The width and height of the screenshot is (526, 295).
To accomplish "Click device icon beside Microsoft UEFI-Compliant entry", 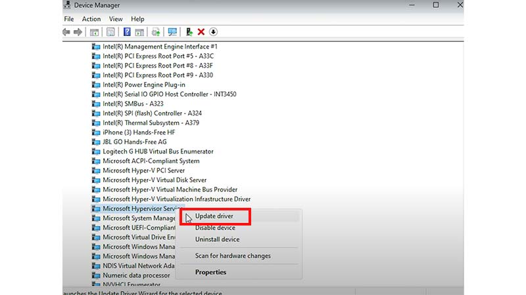I will point(96,227).
